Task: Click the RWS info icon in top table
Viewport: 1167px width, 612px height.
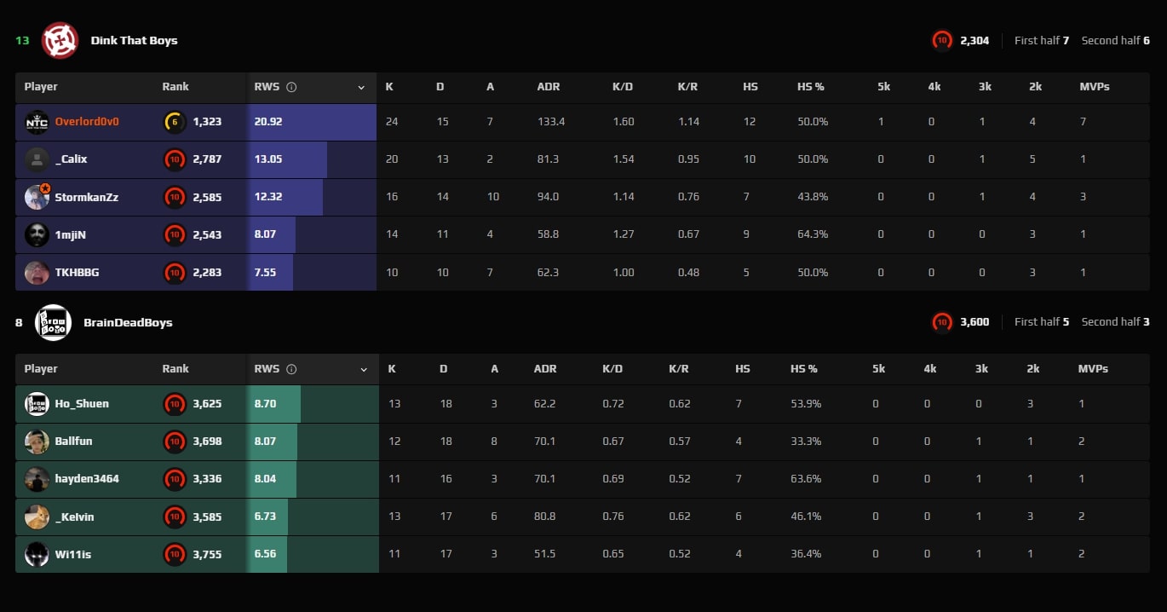Action: (x=291, y=87)
